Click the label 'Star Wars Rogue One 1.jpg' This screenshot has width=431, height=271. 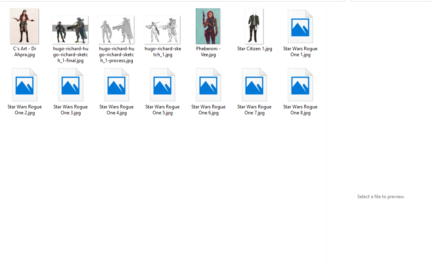click(300, 51)
